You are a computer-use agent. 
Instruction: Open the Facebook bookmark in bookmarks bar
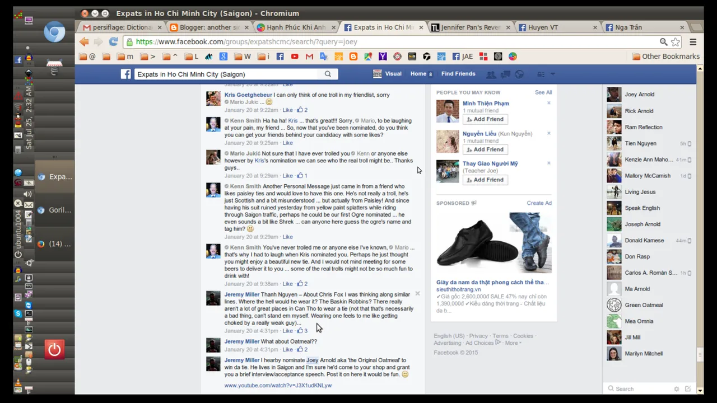280,57
